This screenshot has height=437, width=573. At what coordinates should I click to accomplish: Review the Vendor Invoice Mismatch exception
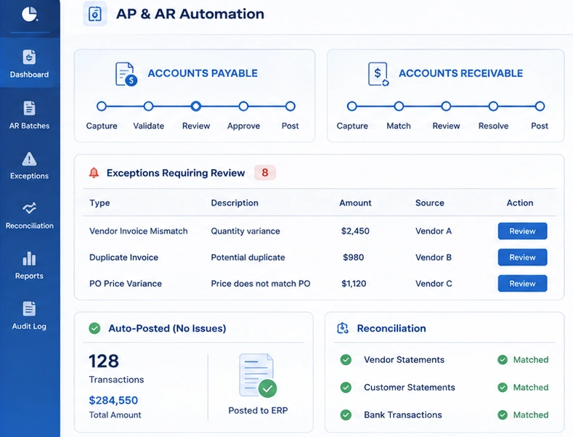(522, 231)
